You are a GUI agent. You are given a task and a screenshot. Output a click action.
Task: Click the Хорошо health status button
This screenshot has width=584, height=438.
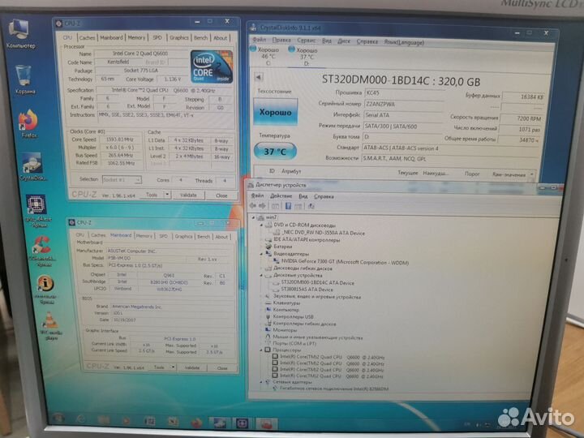[x=275, y=112]
